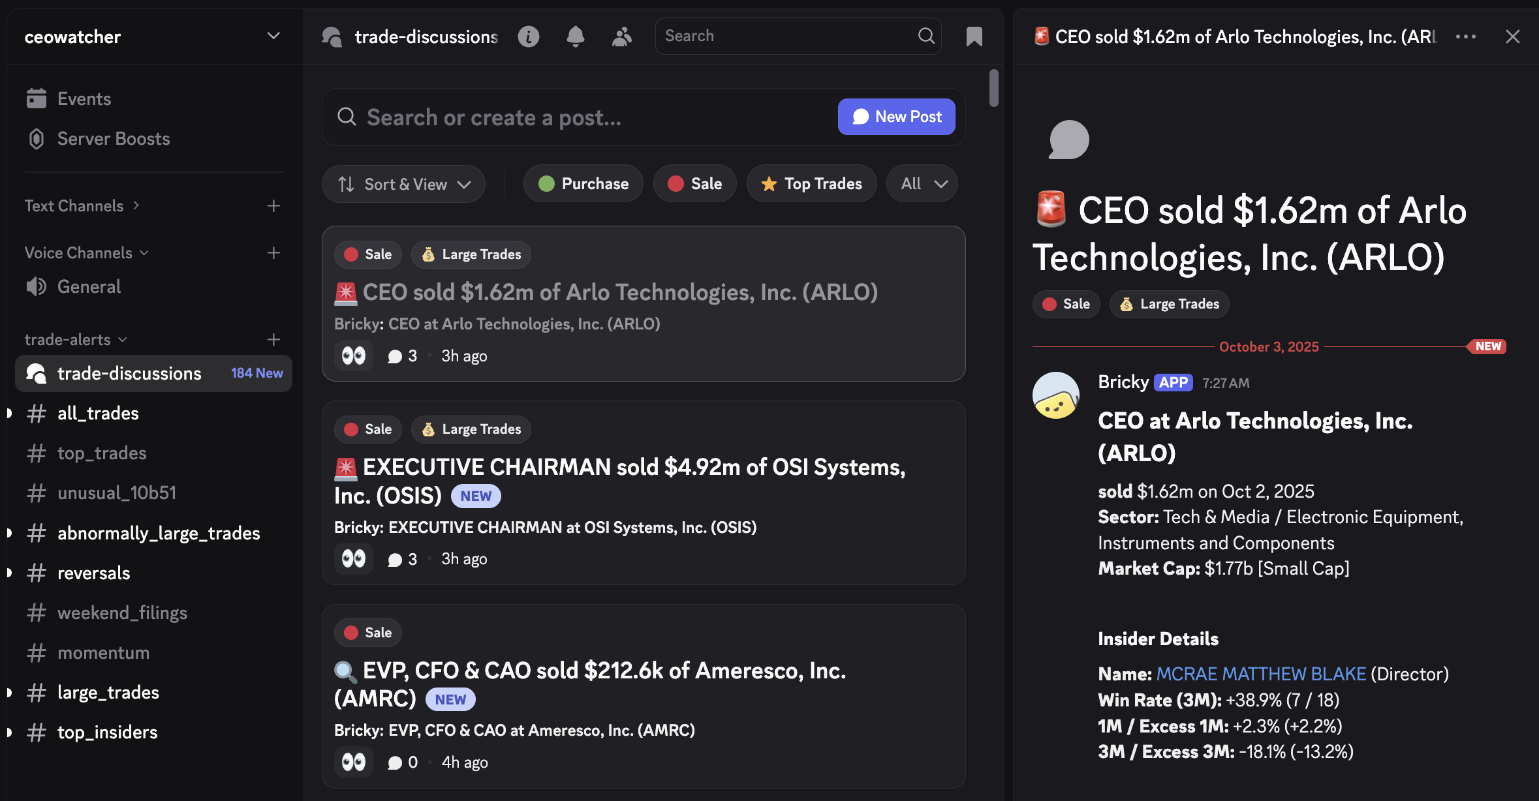This screenshot has height=801, width=1539.
Task: Open Sort & View dropdown
Action: coord(403,184)
